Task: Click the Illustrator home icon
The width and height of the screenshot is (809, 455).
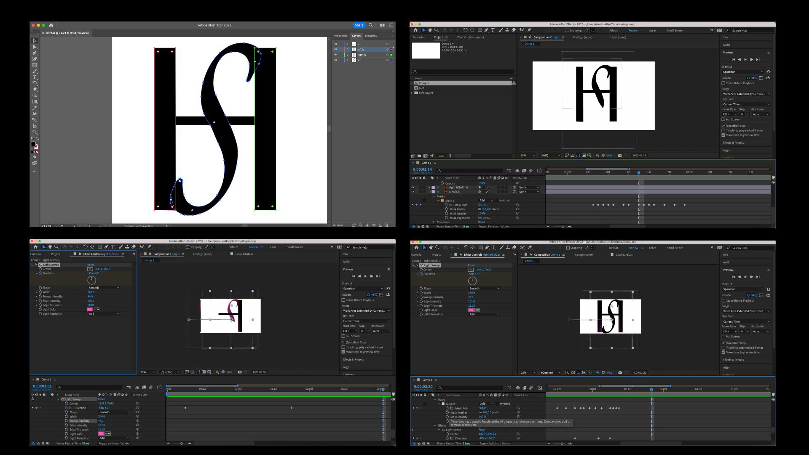Action: tap(51, 25)
